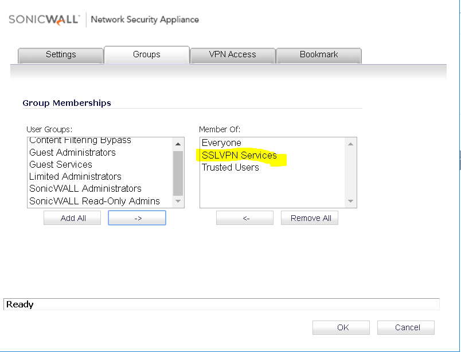Screen dimensions: 461x352
Task: Click Member Of list scroll down arrow
Action: [x=350, y=201]
